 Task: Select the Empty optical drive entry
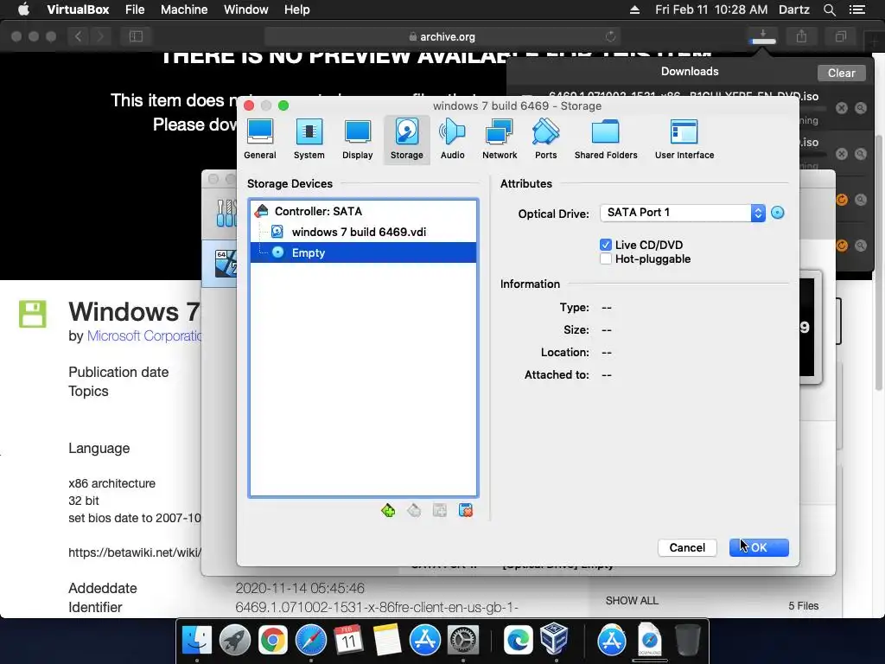coord(364,252)
